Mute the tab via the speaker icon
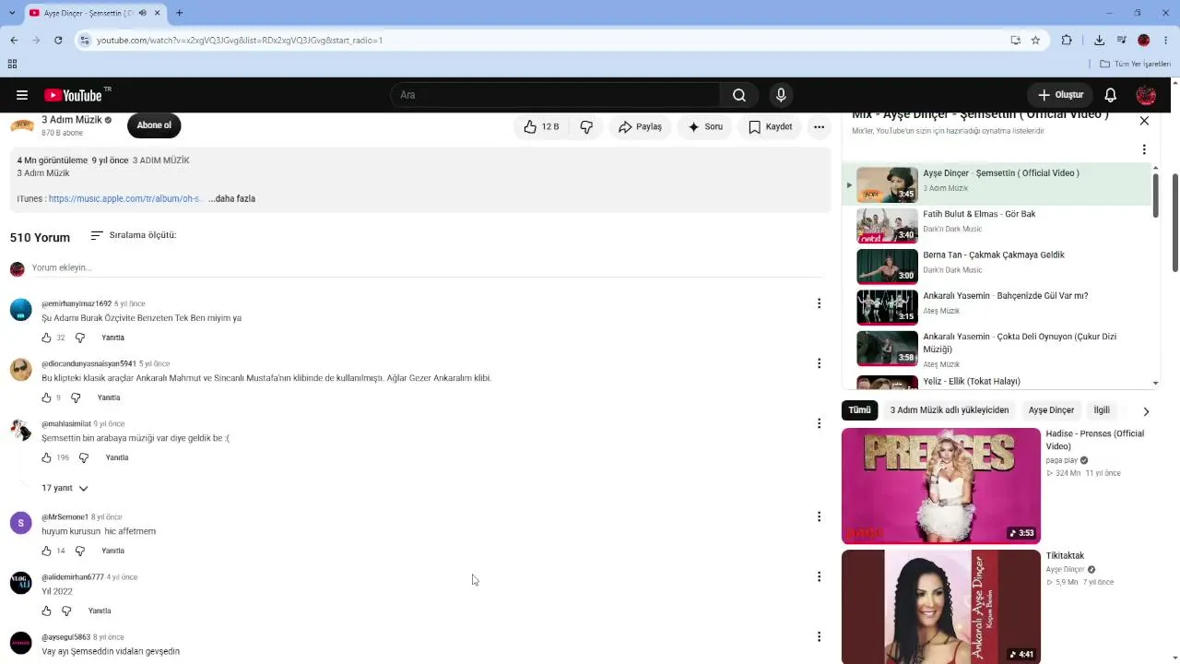 click(142, 13)
